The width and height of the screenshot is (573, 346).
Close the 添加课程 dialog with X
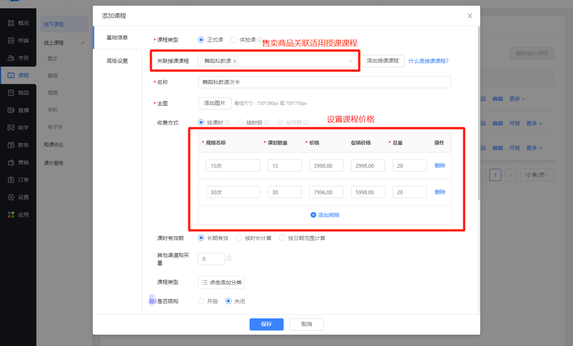click(470, 16)
